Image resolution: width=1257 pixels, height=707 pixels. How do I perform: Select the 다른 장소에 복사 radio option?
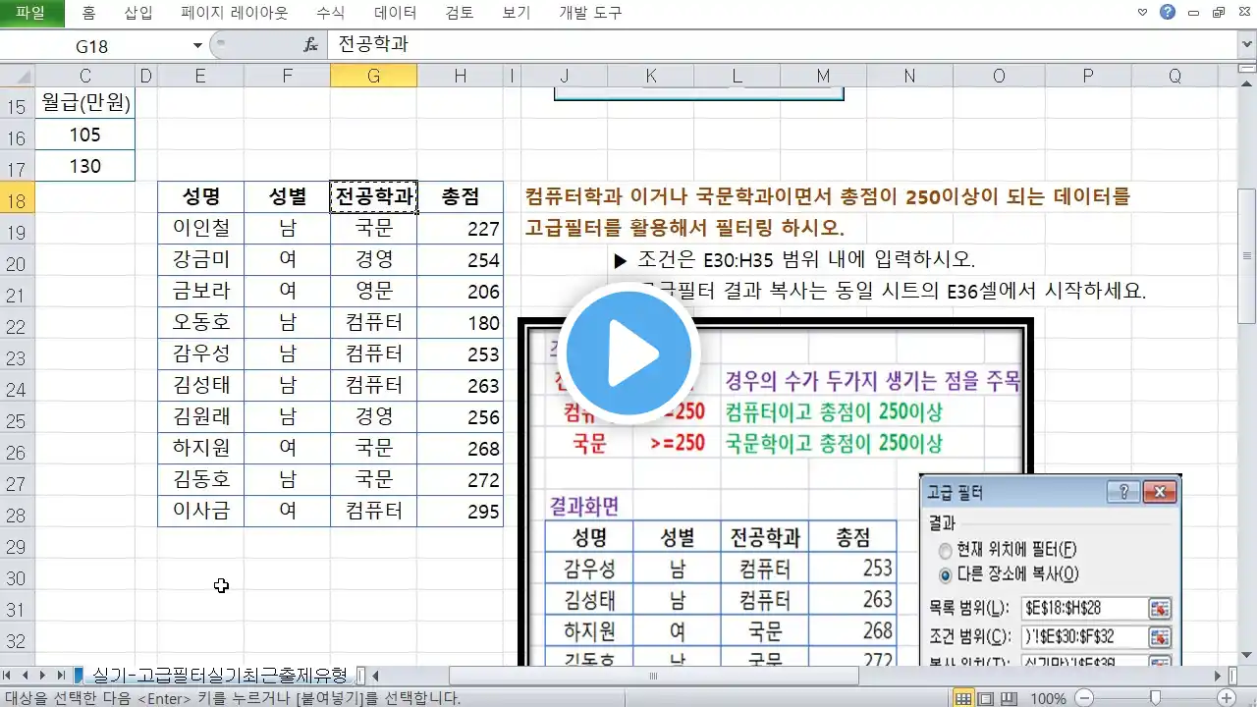(x=946, y=574)
